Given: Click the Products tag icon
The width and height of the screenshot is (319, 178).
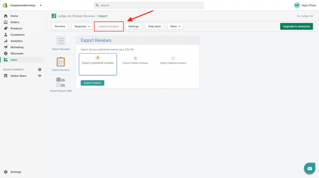Looking at the screenshot, I should point(6,28).
